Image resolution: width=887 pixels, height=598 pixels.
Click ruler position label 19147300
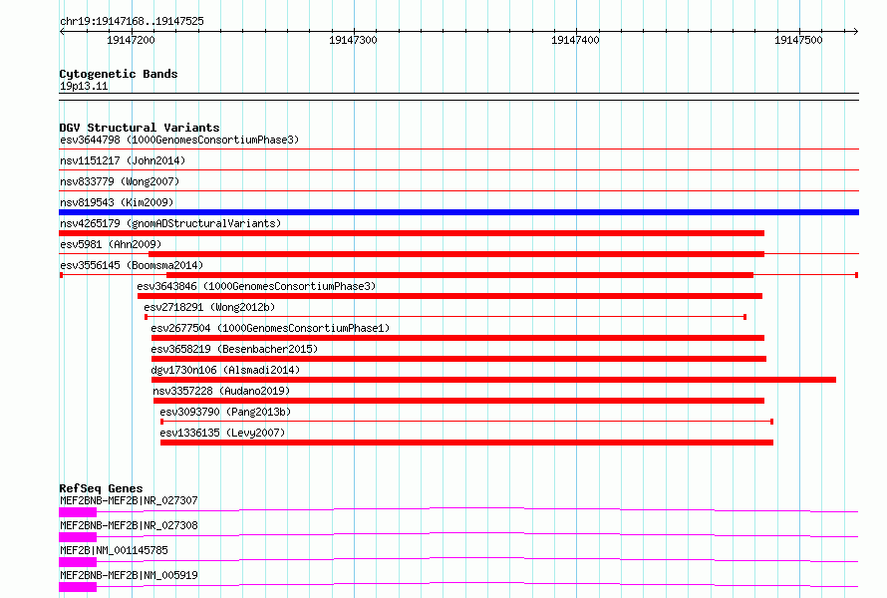(353, 40)
